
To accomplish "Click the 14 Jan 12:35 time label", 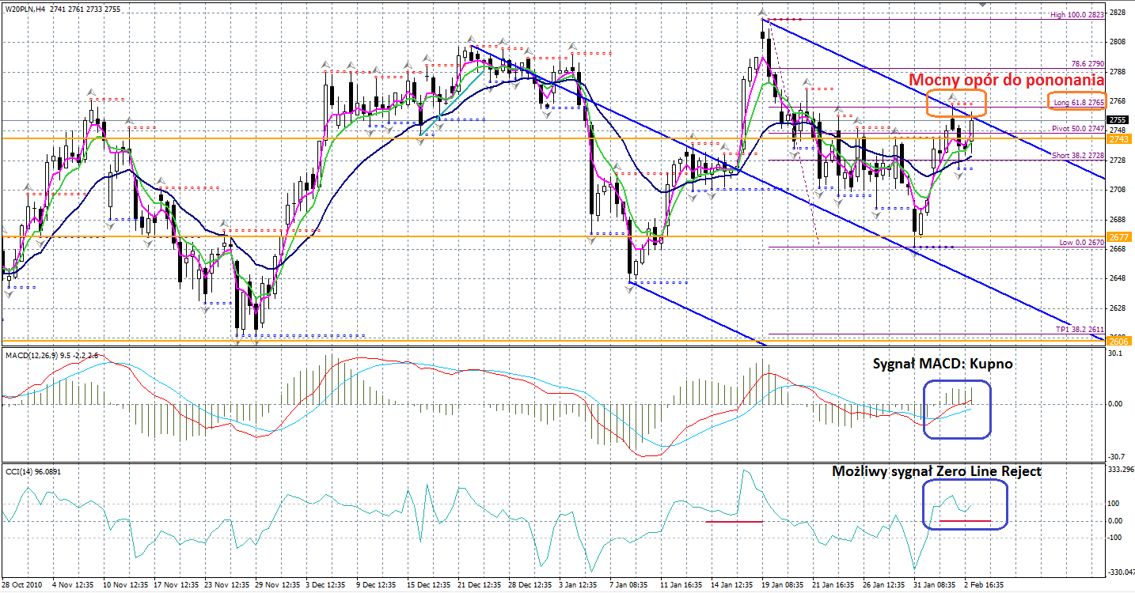I will click(732, 586).
